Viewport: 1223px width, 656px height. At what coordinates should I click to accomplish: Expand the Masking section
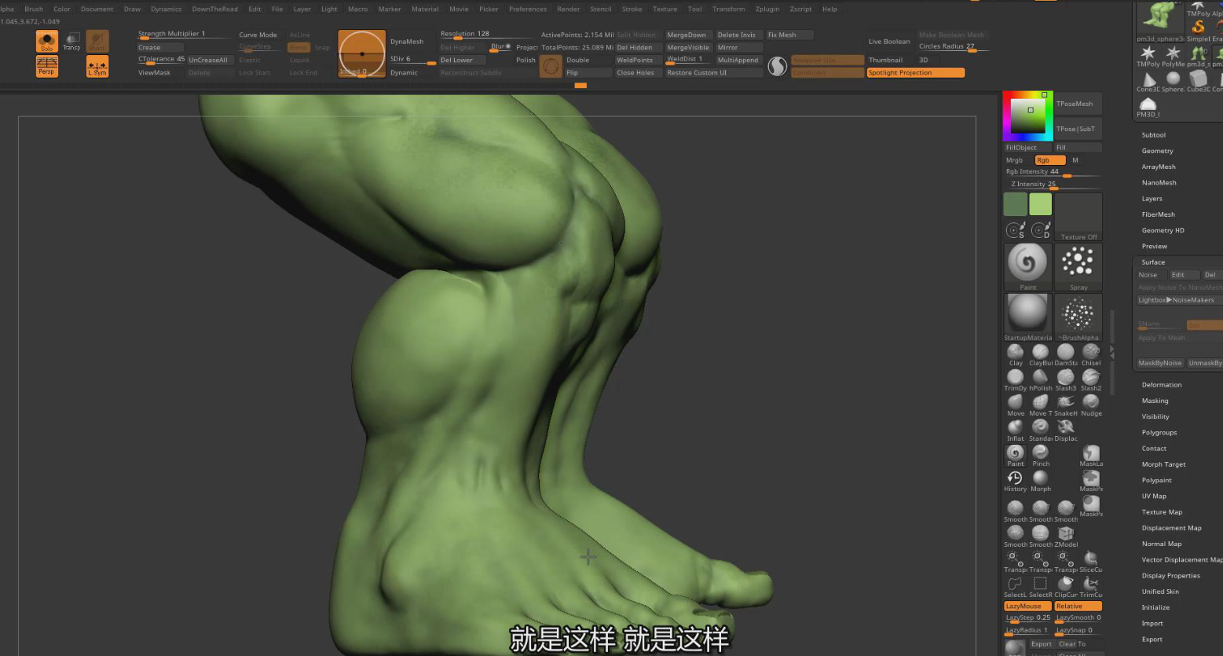(x=1155, y=401)
